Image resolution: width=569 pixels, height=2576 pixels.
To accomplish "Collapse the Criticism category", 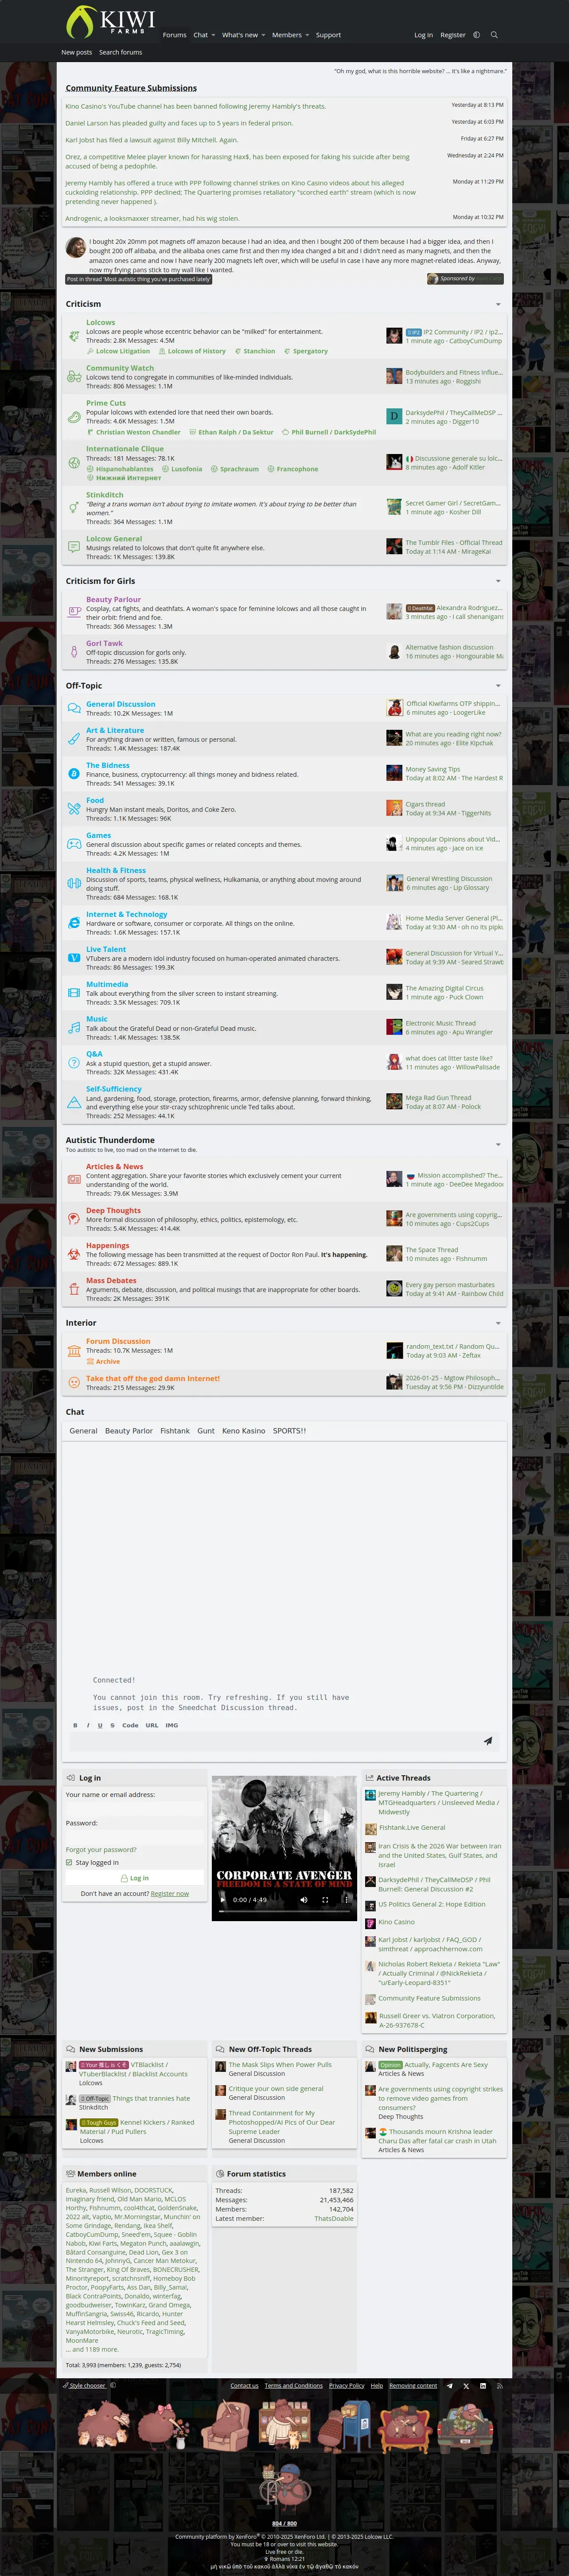I will pyautogui.click(x=498, y=304).
